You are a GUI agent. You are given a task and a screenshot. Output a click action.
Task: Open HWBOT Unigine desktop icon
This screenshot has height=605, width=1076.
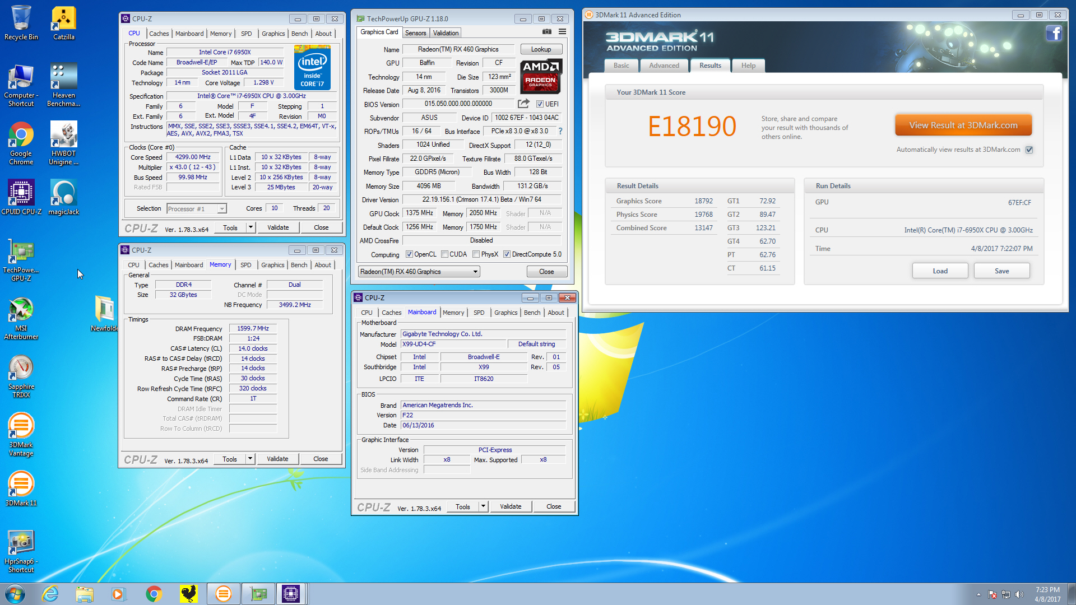[64, 143]
